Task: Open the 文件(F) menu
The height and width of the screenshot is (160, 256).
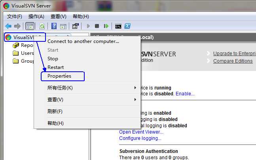Action: tap(14, 17)
